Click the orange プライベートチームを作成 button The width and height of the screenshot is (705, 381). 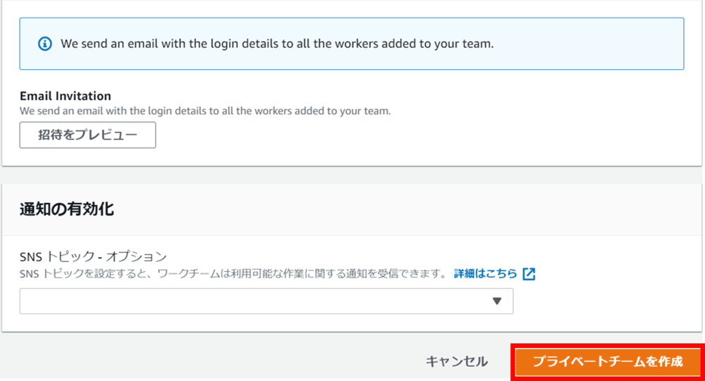(x=608, y=362)
